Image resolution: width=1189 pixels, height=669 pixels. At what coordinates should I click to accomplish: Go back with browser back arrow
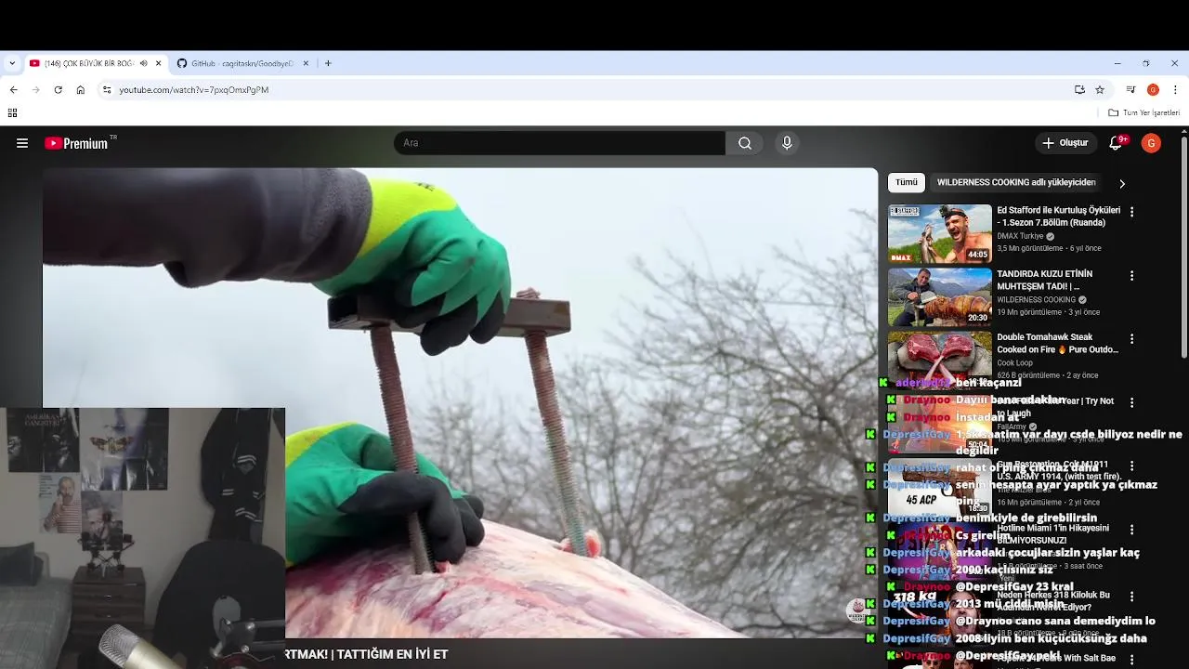[13, 90]
